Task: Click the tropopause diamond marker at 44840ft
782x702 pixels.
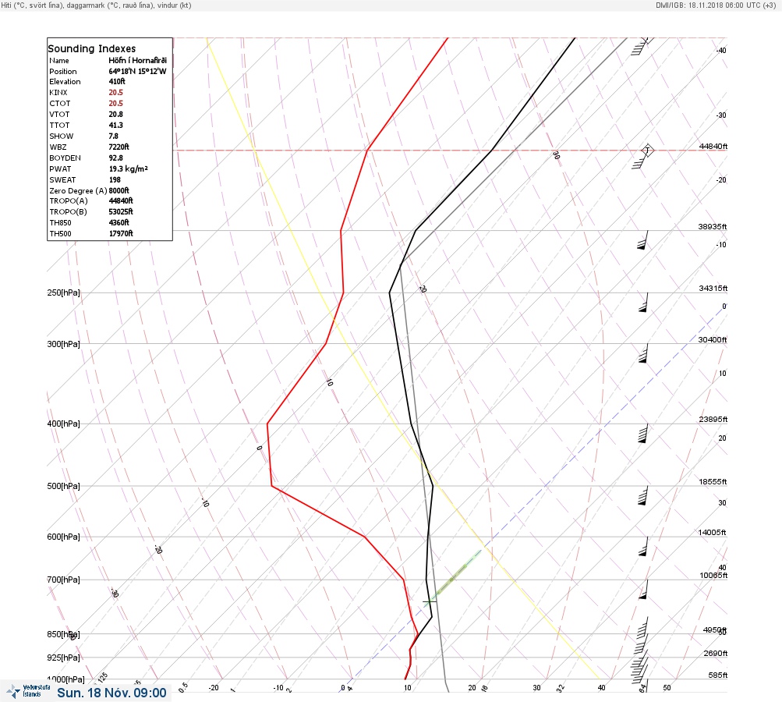Action: tap(647, 151)
